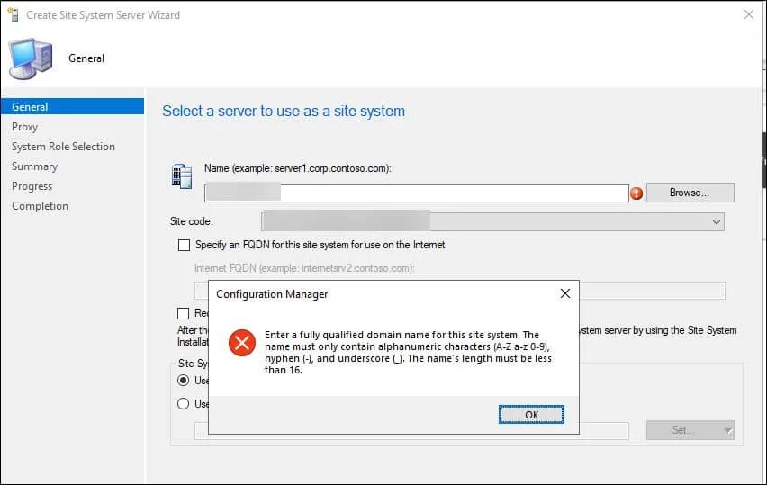Select the Completion wizard step
Viewport: 767px width, 485px height.
40,206
